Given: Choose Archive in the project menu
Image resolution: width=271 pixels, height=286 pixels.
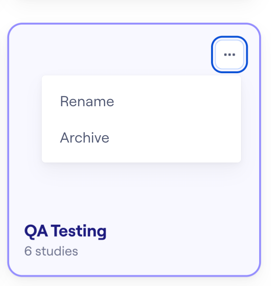Looking at the screenshot, I should coord(141,138).
